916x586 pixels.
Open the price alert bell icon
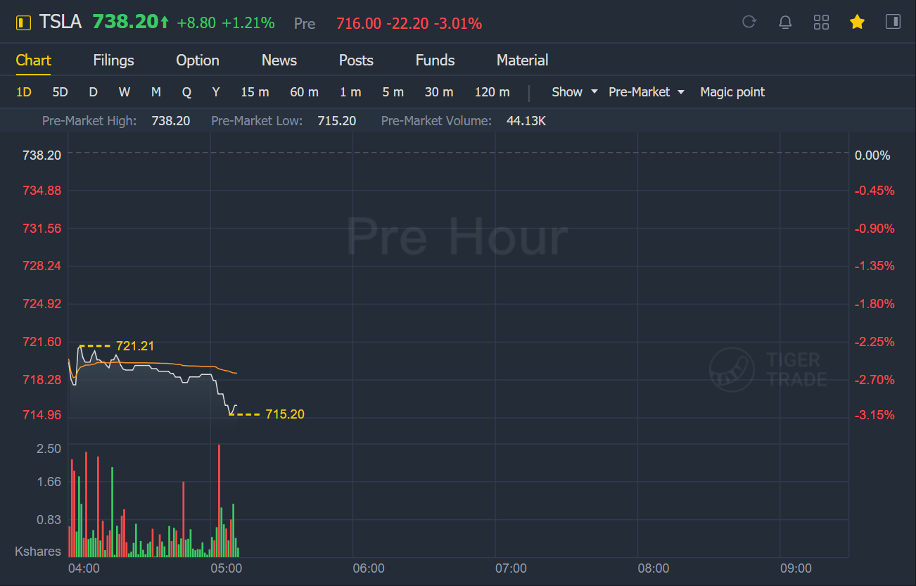[x=785, y=23]
